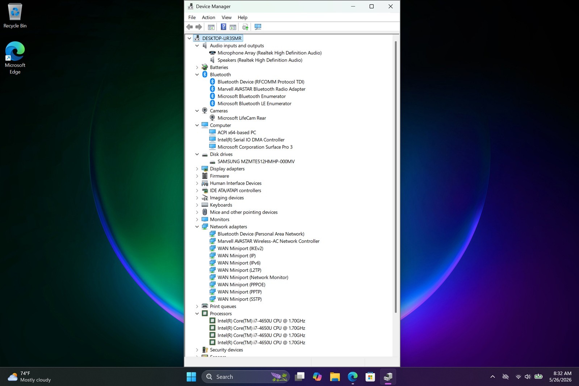579x386 pixels.
Task: Click the taskbar Search box
Action: pos(246,377)
